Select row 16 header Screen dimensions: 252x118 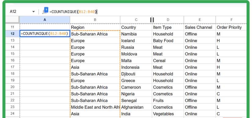click(13, 60)
